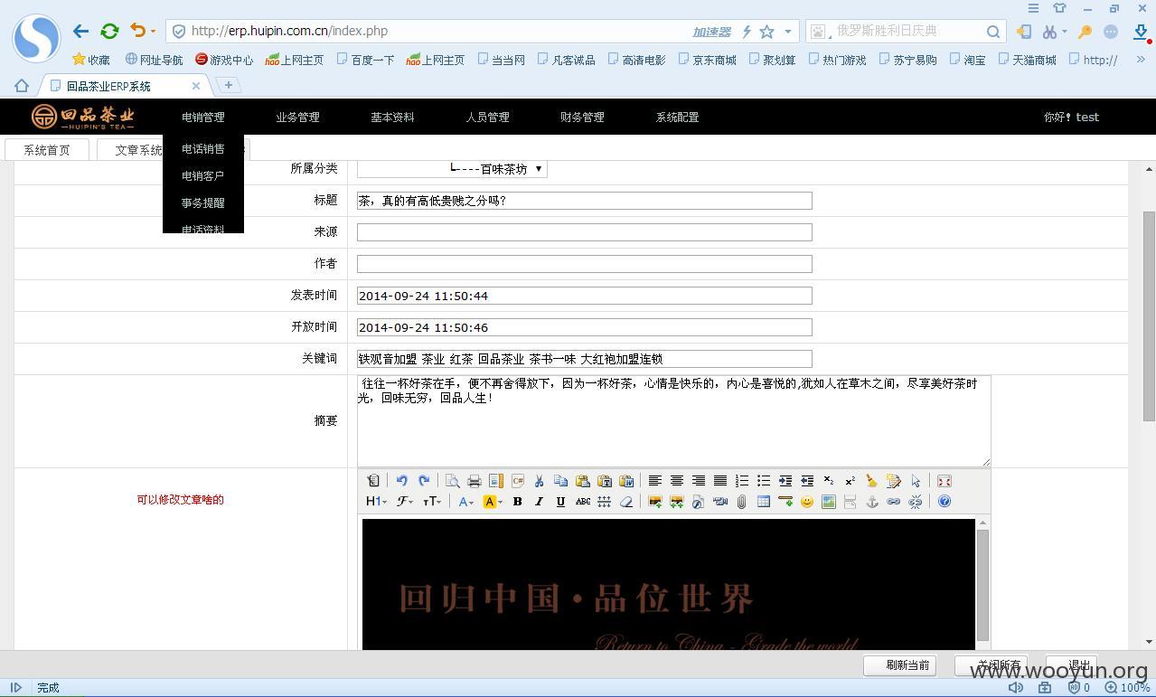Refresh the browser page
Viewport: 1156px width, 697px height.
109,31
